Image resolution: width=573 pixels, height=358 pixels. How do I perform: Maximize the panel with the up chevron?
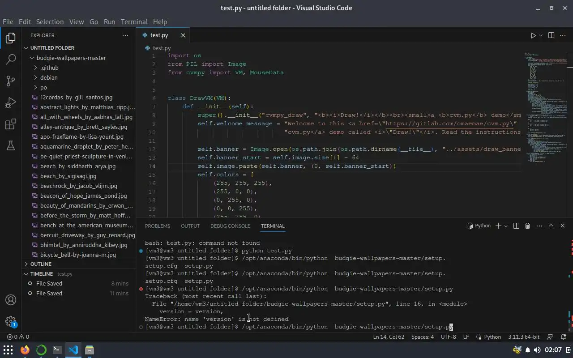(551, 226)
